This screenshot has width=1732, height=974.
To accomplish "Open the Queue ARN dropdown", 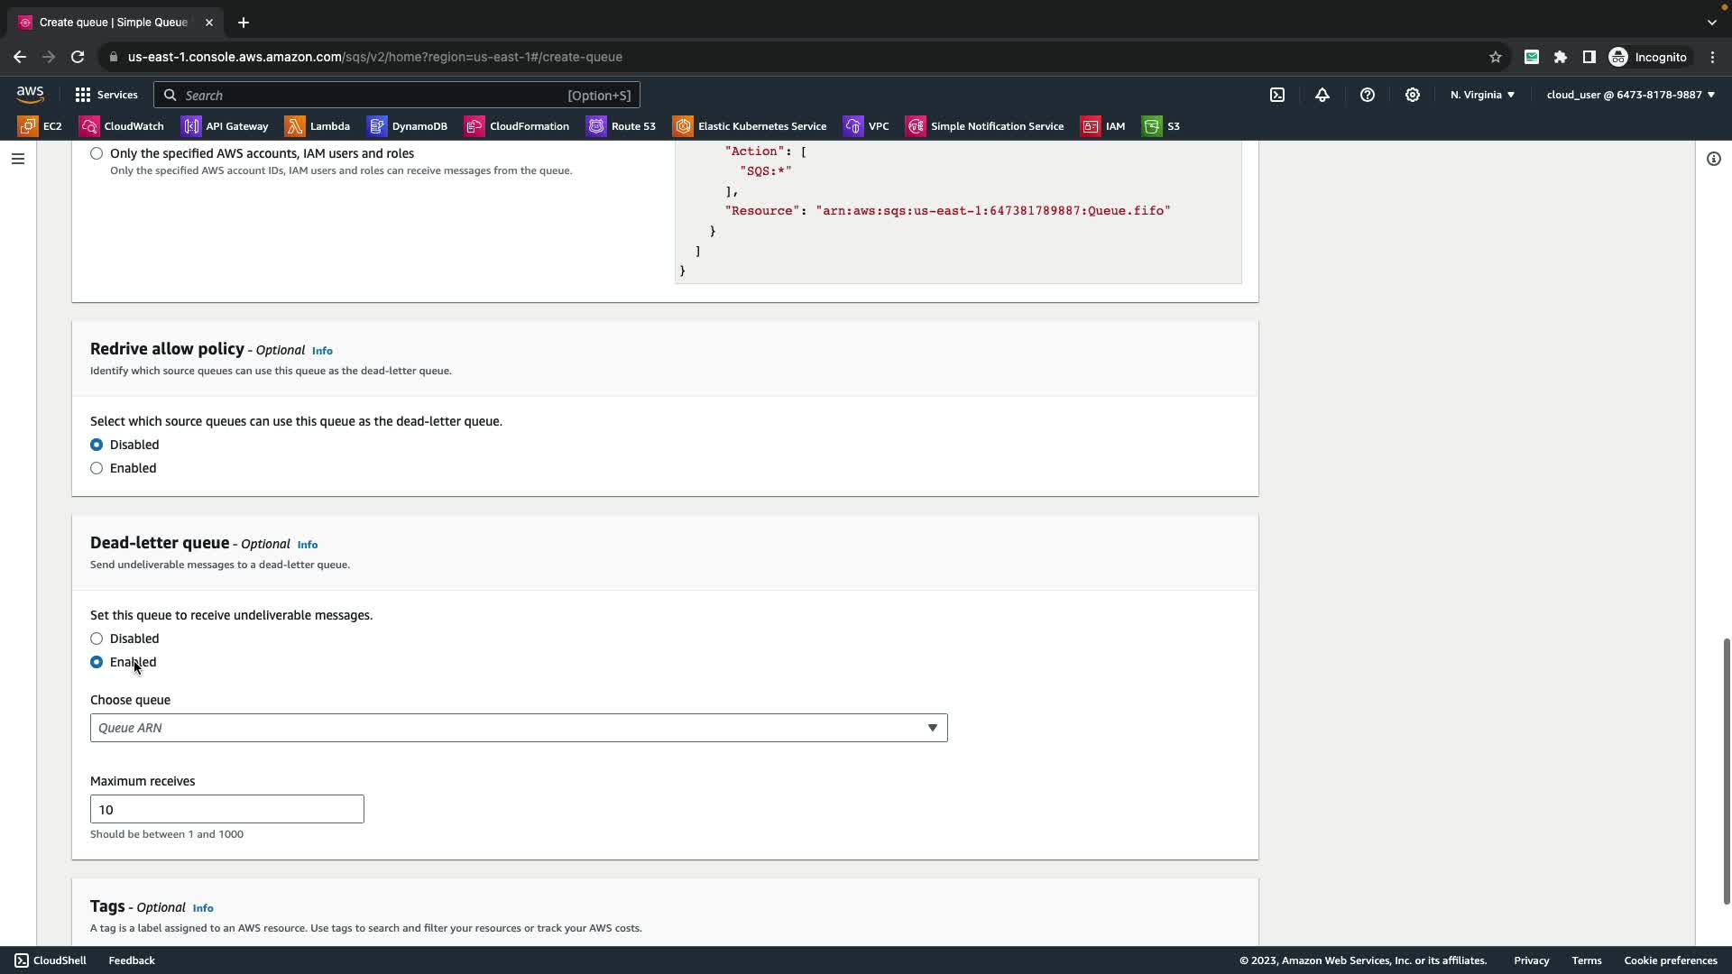I will pyautogui.click(x=519, y=728).
